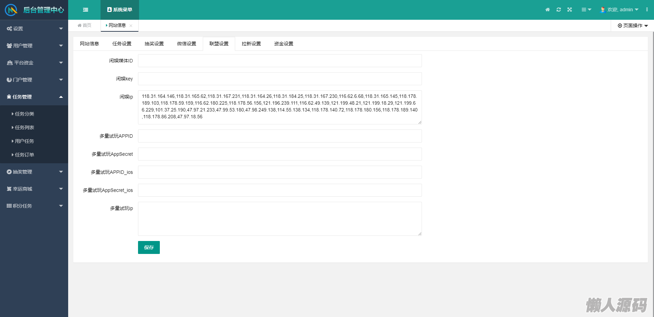Click the grid icon beside 积分任务
This screenshot has width=654, height=317.
pos(9,206)
